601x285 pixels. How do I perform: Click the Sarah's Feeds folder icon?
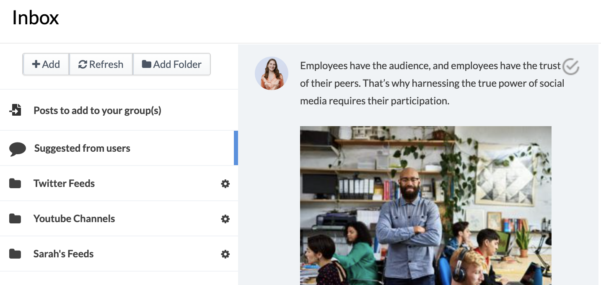[x=15, y=254]
